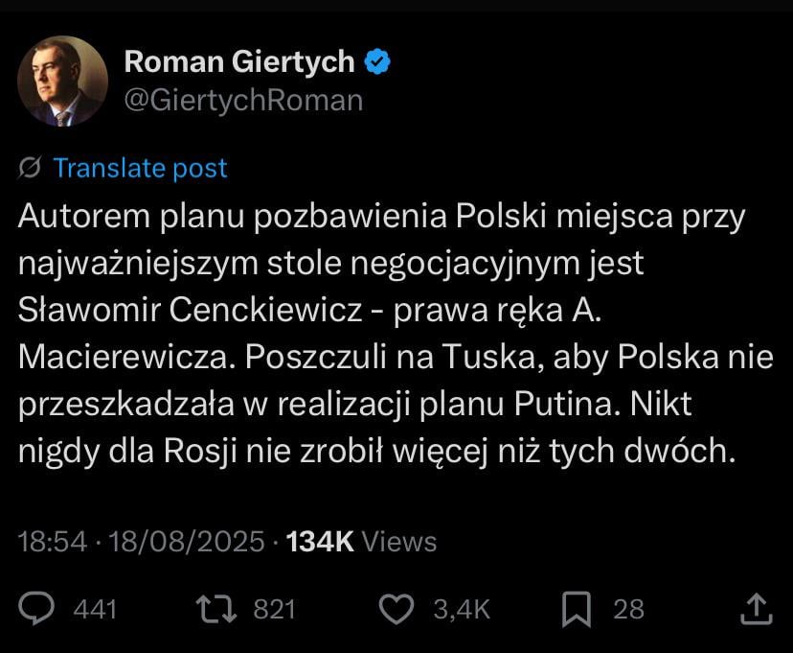Click the tweet text about Sławomir Cenckiewicz
The image size is (793, 653).
[x=396, y=333]
